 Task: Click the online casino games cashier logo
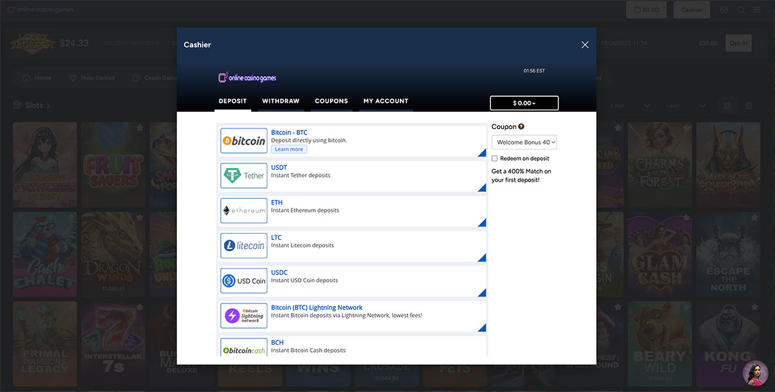[247, 77]
